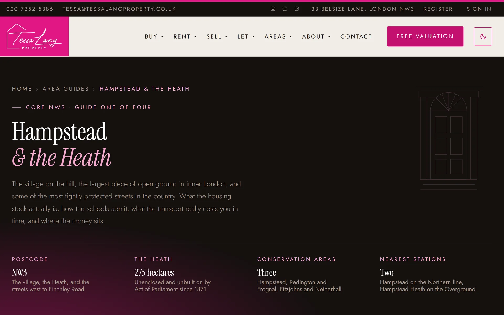504x315 pixels.
Task: Go to Area Guides in the breadcrumb
Action: click(66, 89)
